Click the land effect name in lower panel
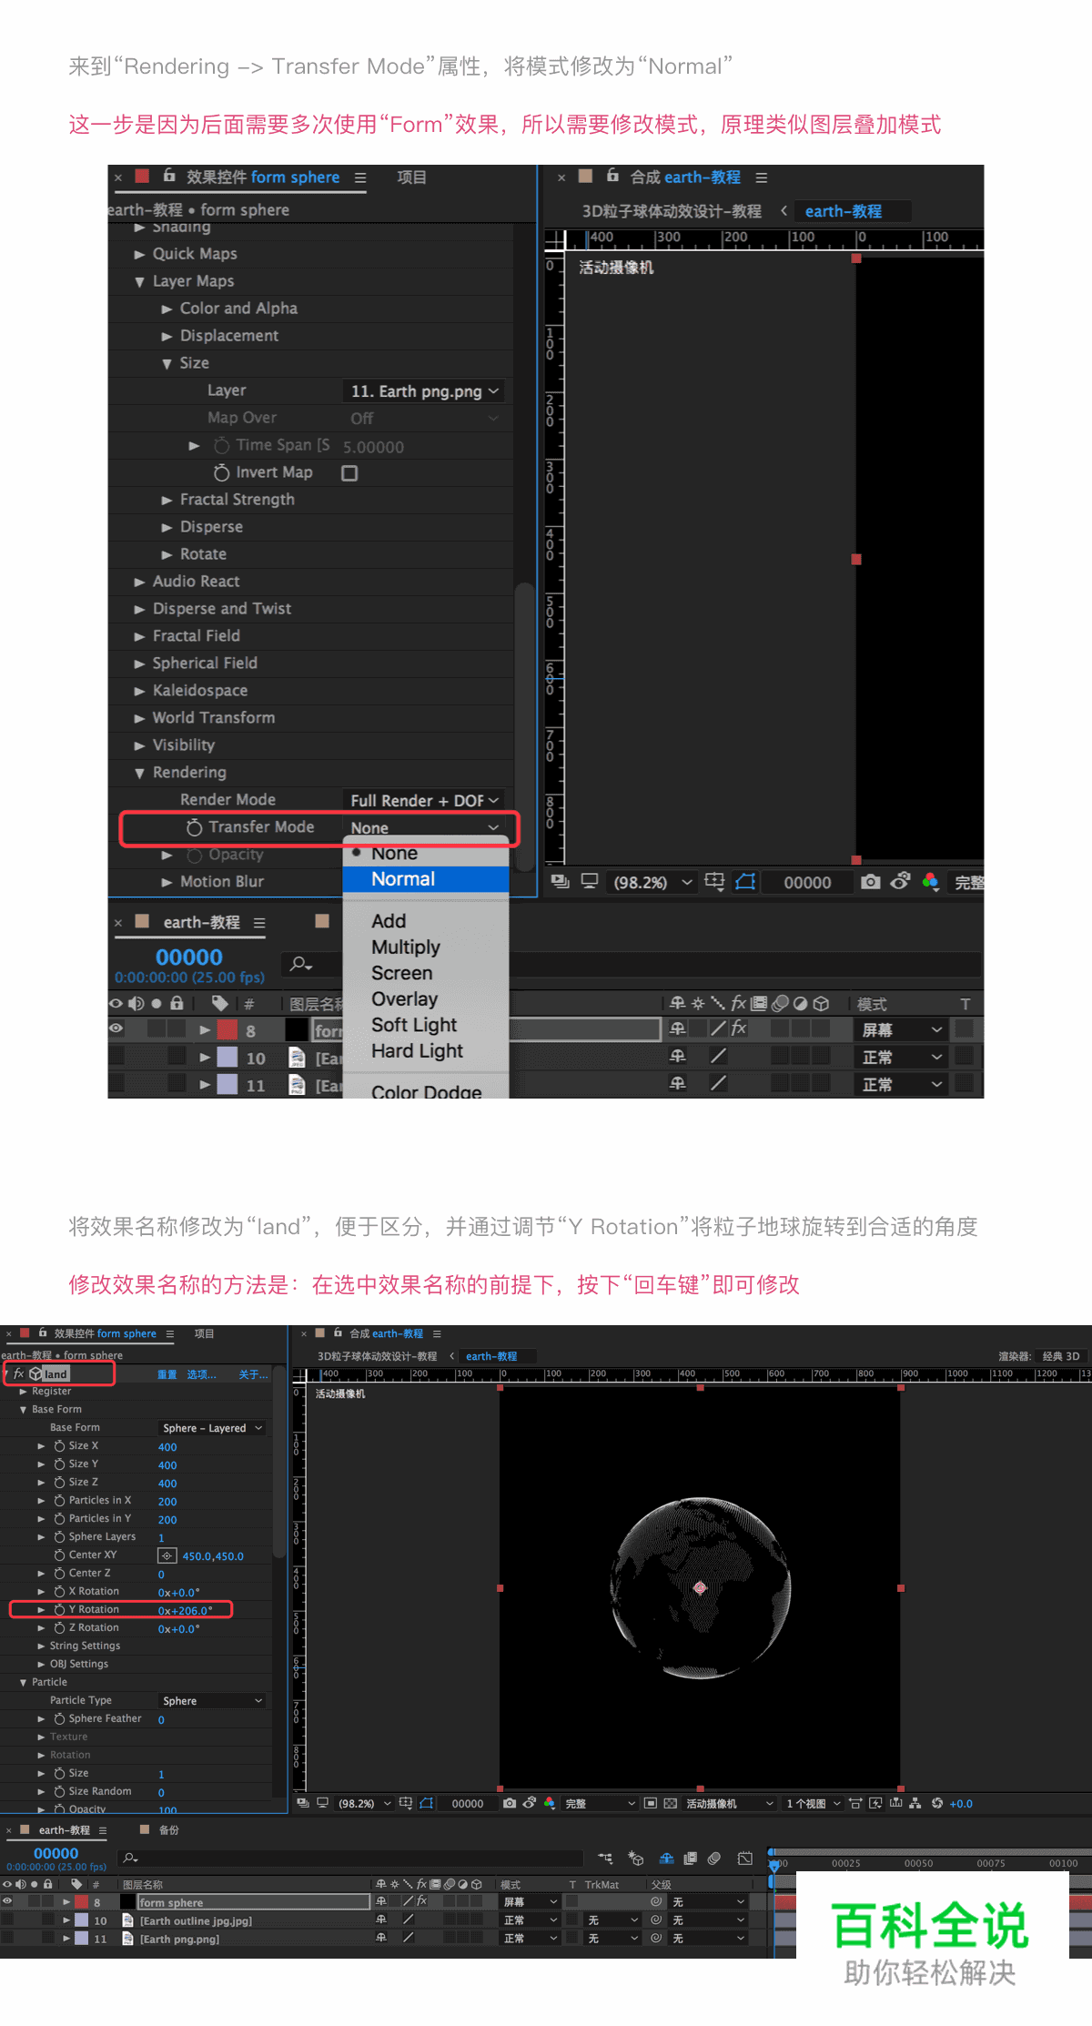 click(x=56, y=1373)
